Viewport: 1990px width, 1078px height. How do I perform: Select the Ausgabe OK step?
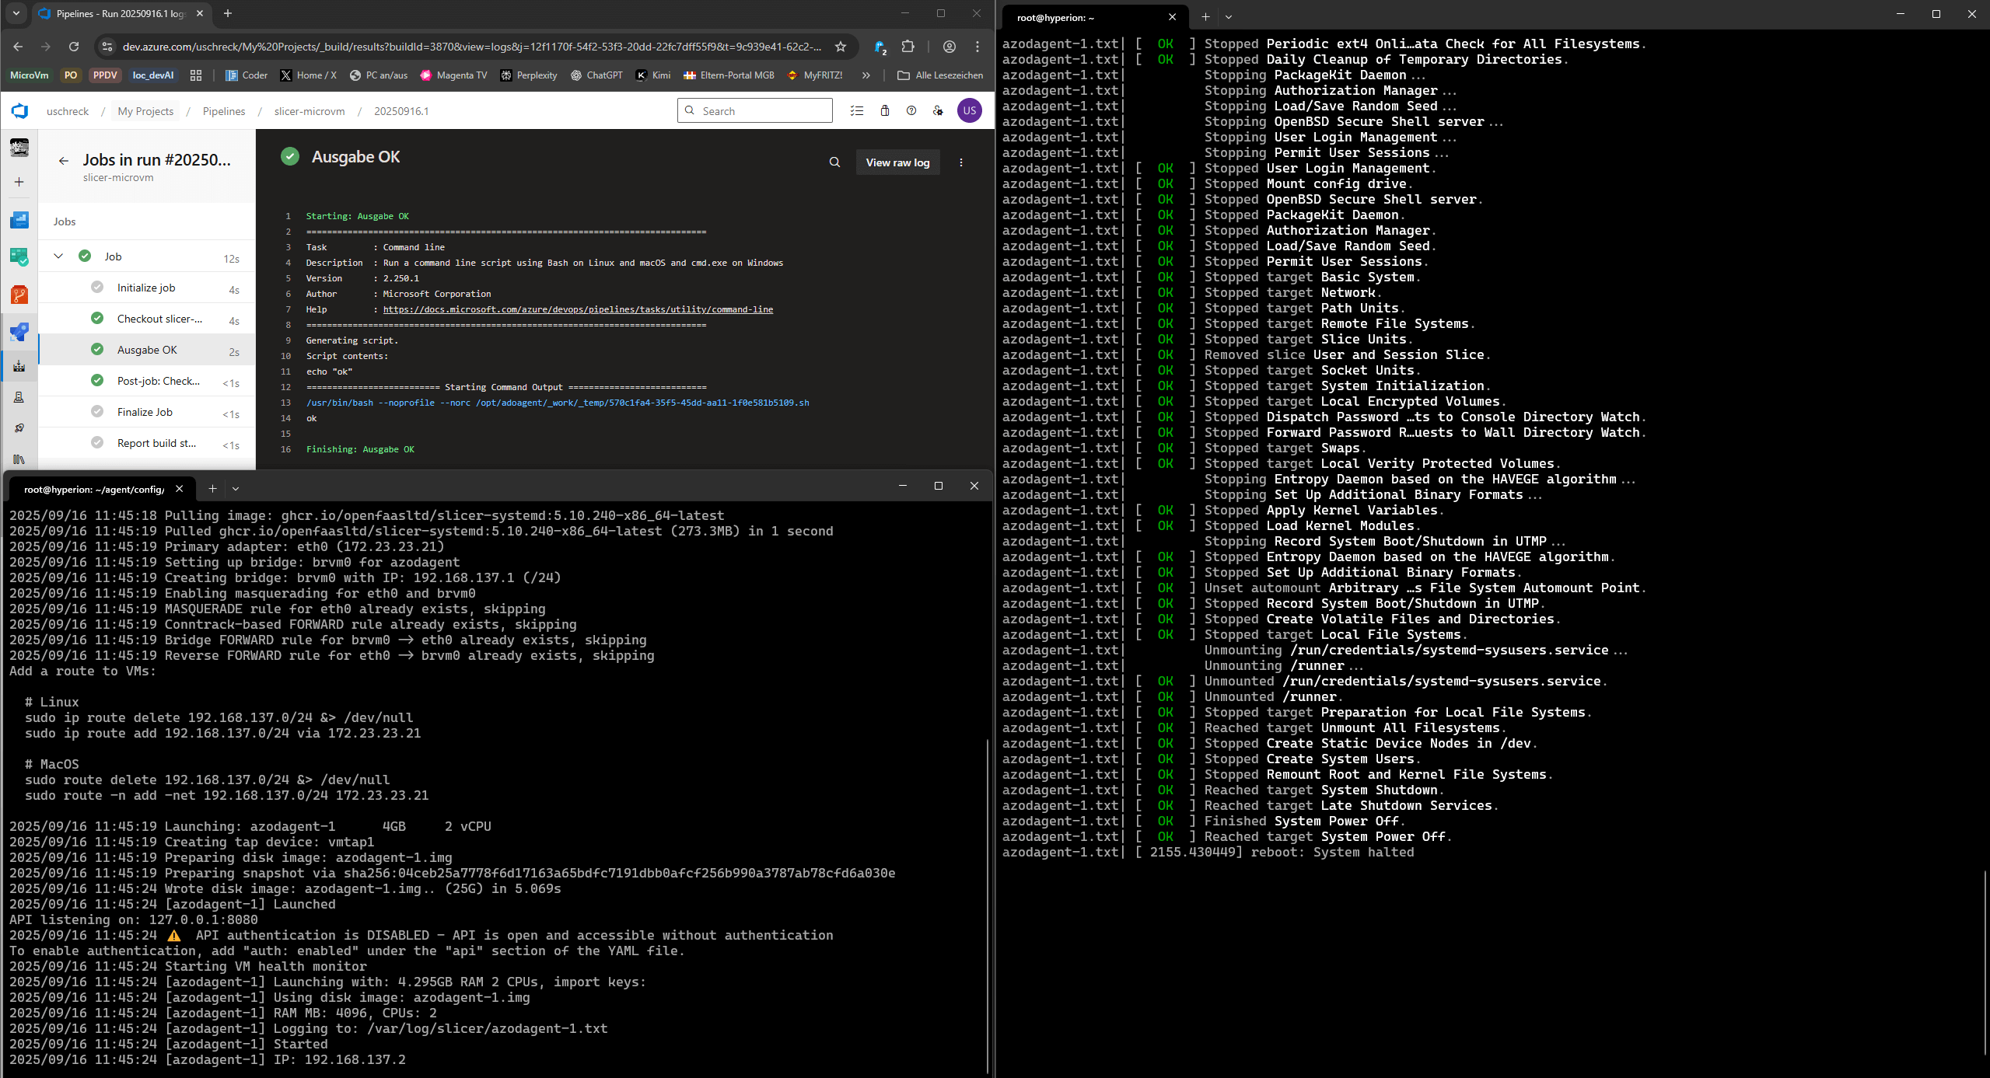coord(148,350)
